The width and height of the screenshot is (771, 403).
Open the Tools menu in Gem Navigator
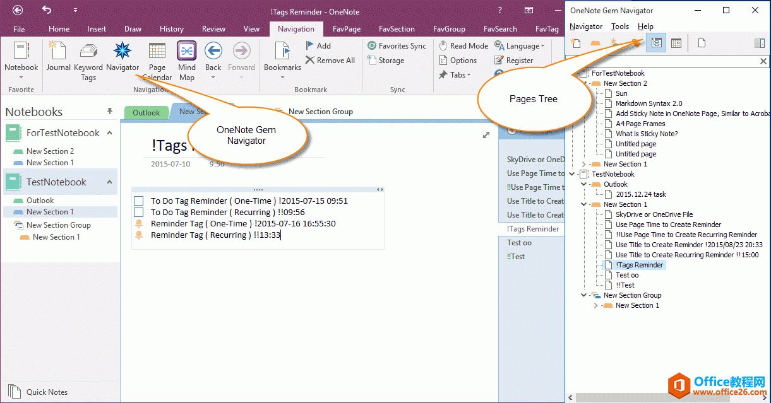pos(620,26)
